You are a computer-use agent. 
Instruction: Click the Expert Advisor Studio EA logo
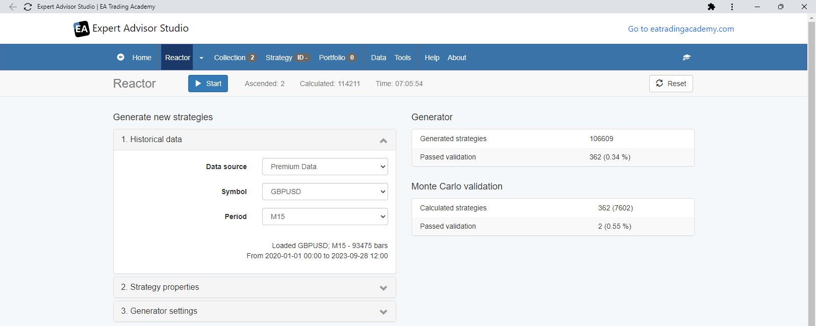tap(82, 29)
